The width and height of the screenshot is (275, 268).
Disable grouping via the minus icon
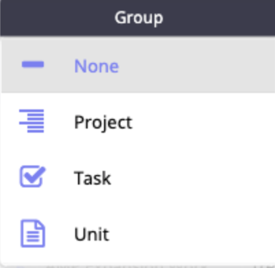coord(33,64)
